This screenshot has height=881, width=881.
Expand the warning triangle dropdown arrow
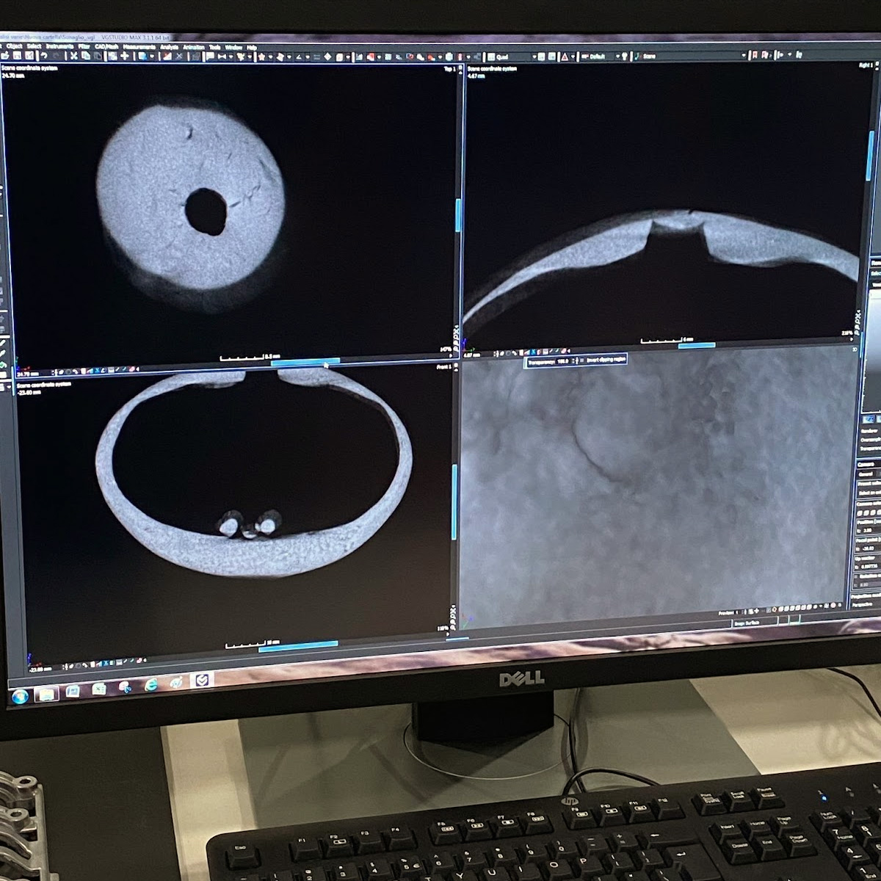(x=573, y=57)
